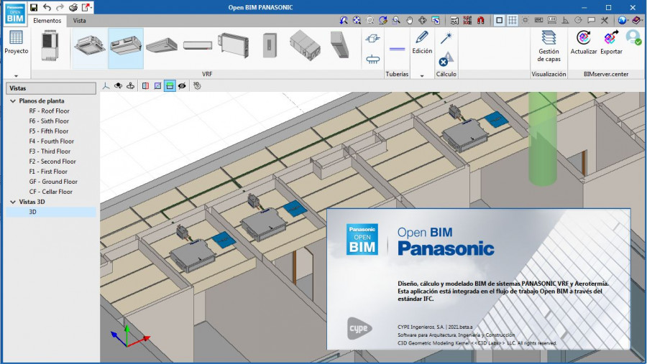Open the Edición pencil tool
Image resolution: width=647 pixels, height=364 pixels.
tap(422, 42)
